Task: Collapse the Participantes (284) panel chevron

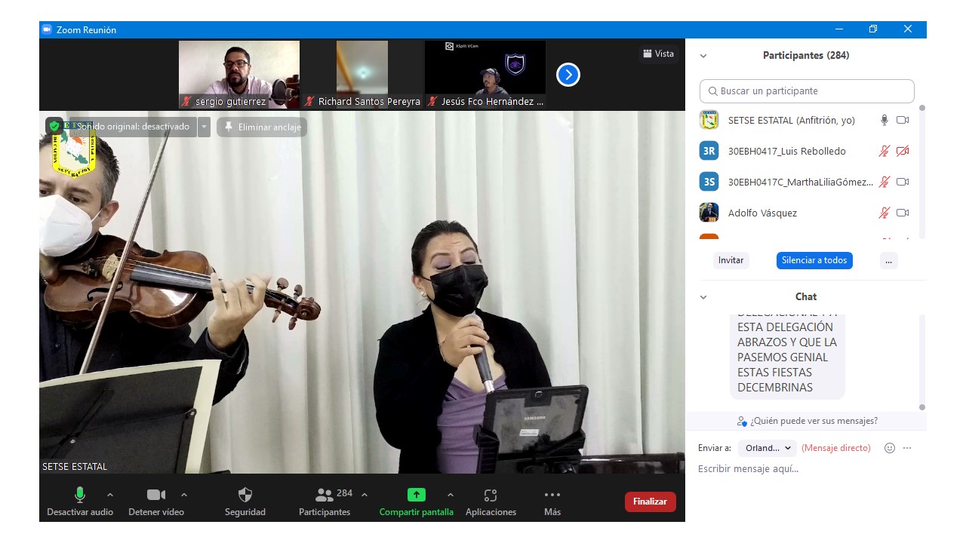Action: (703, 56)
